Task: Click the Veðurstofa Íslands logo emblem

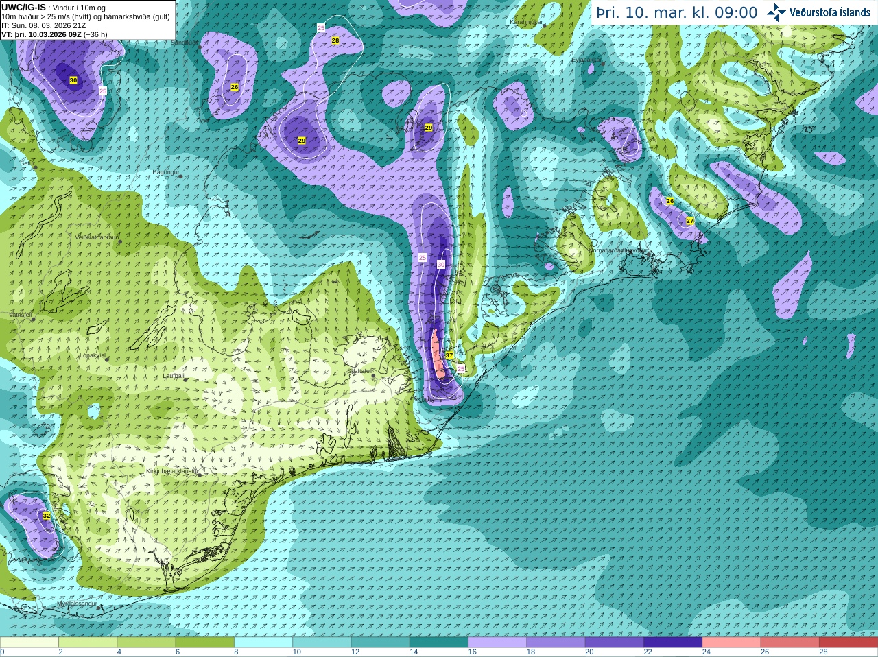Action: coord(776,12)
